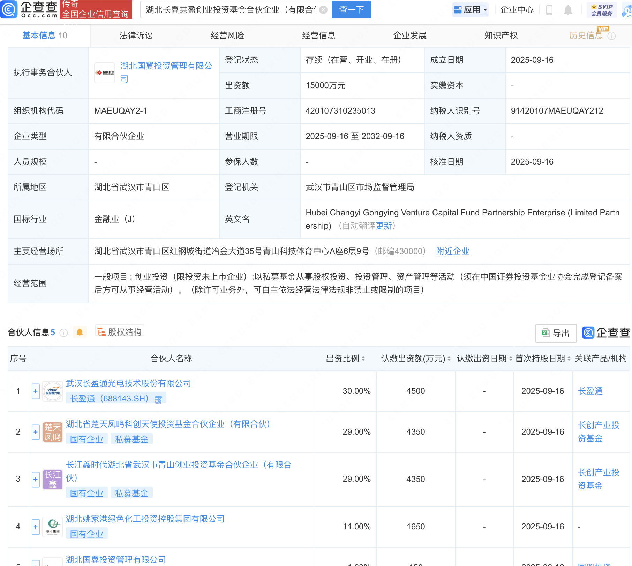Screen dimensions: 632x566
Task: Open 湖北姚家港绿色化工投资控股集团 link
Action: pyautogui.click(x=145, y=519)
